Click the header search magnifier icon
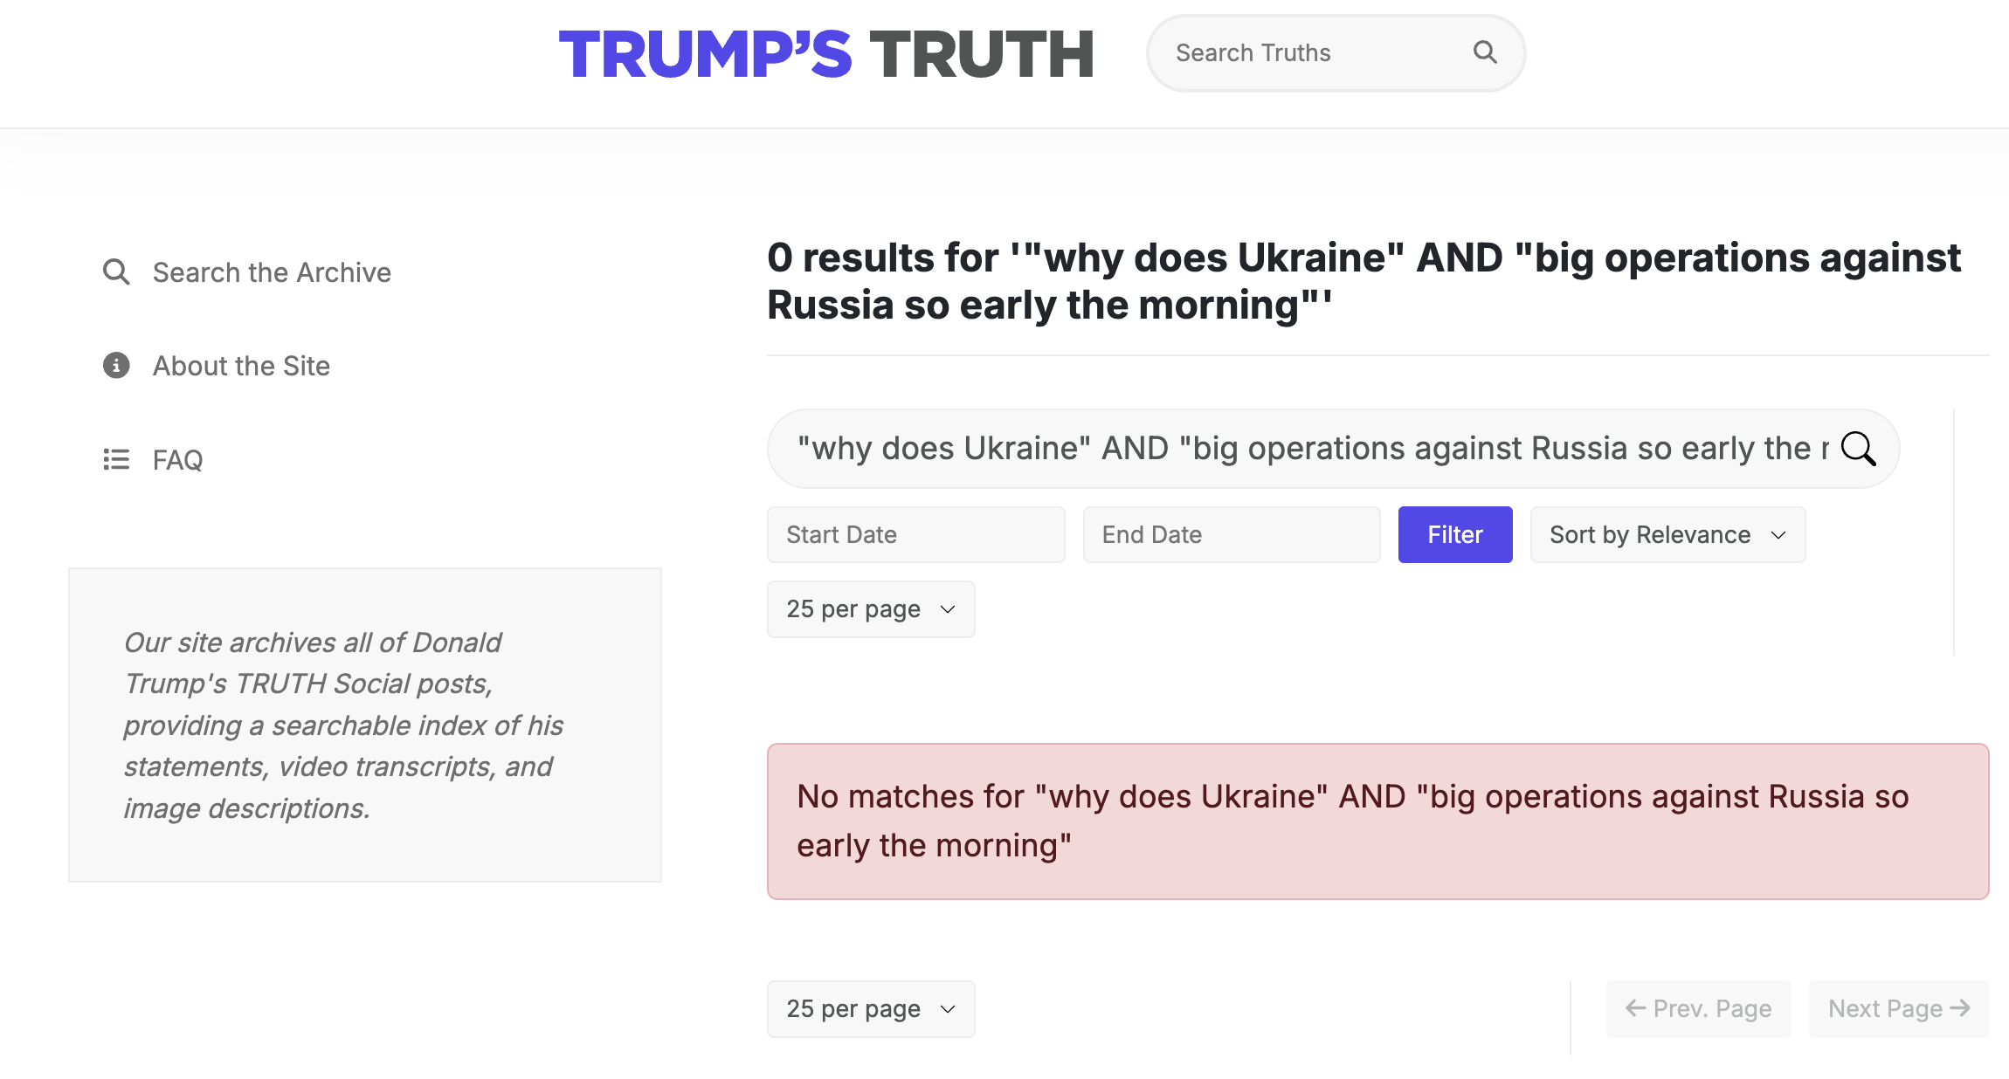The image size is (2009, 1079). pos(1485,52)
